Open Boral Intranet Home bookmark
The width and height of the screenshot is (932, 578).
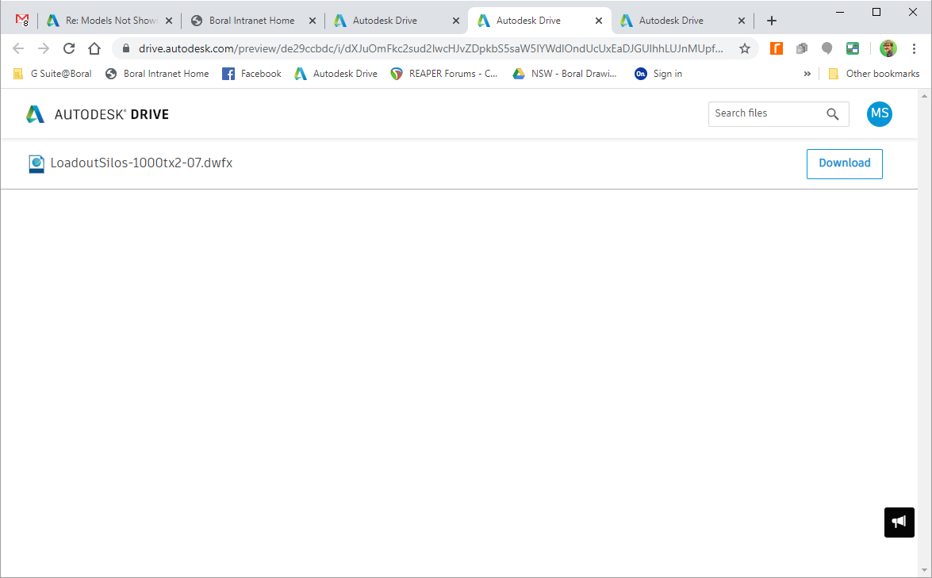157,74
